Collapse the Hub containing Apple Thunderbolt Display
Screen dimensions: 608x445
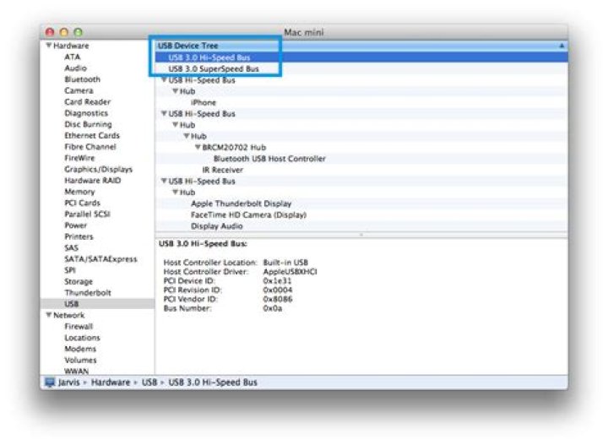pos(176,193)
